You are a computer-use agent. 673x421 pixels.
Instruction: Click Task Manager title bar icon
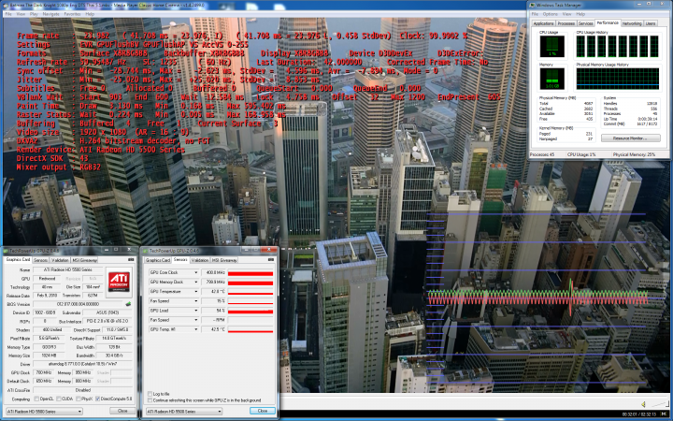533,6
